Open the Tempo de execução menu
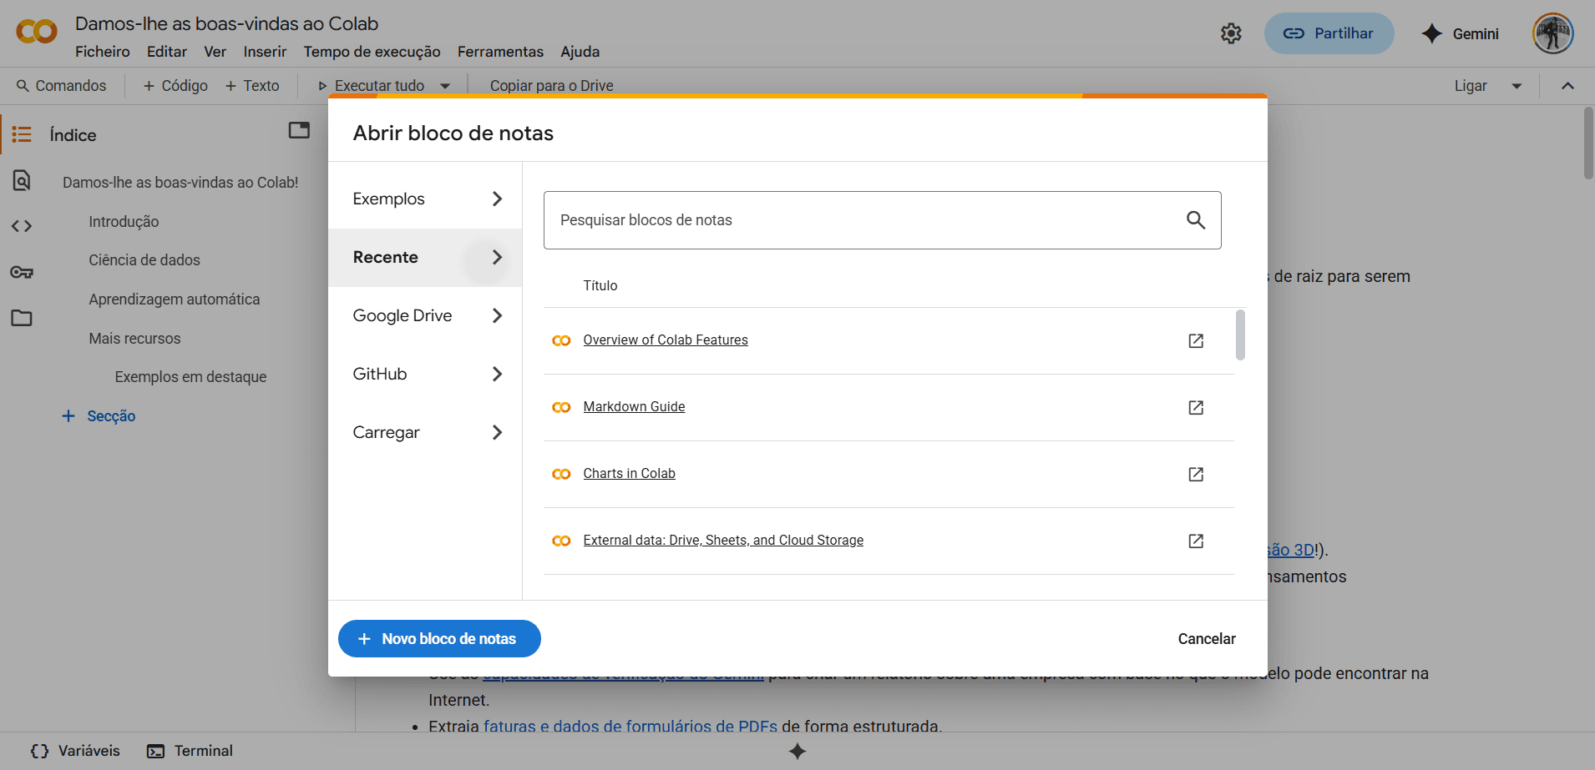The width and height of the screenshot is (1595, 770). [372, 52]
